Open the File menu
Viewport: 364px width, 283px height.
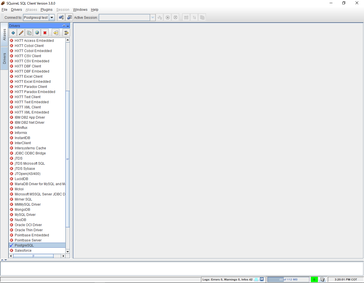5,10
